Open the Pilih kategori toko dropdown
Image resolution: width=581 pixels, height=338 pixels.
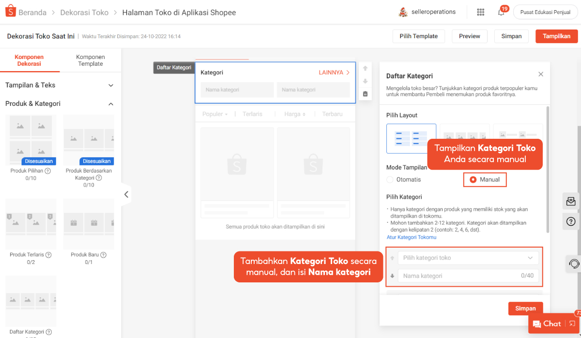coord(468,258)
